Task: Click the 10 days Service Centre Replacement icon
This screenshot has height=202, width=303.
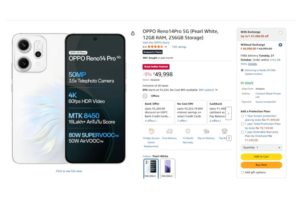Action: click(151, 131)
